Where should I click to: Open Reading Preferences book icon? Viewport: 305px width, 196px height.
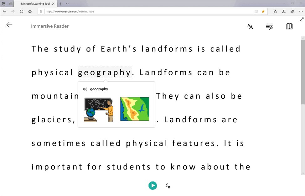click(289, 26)
